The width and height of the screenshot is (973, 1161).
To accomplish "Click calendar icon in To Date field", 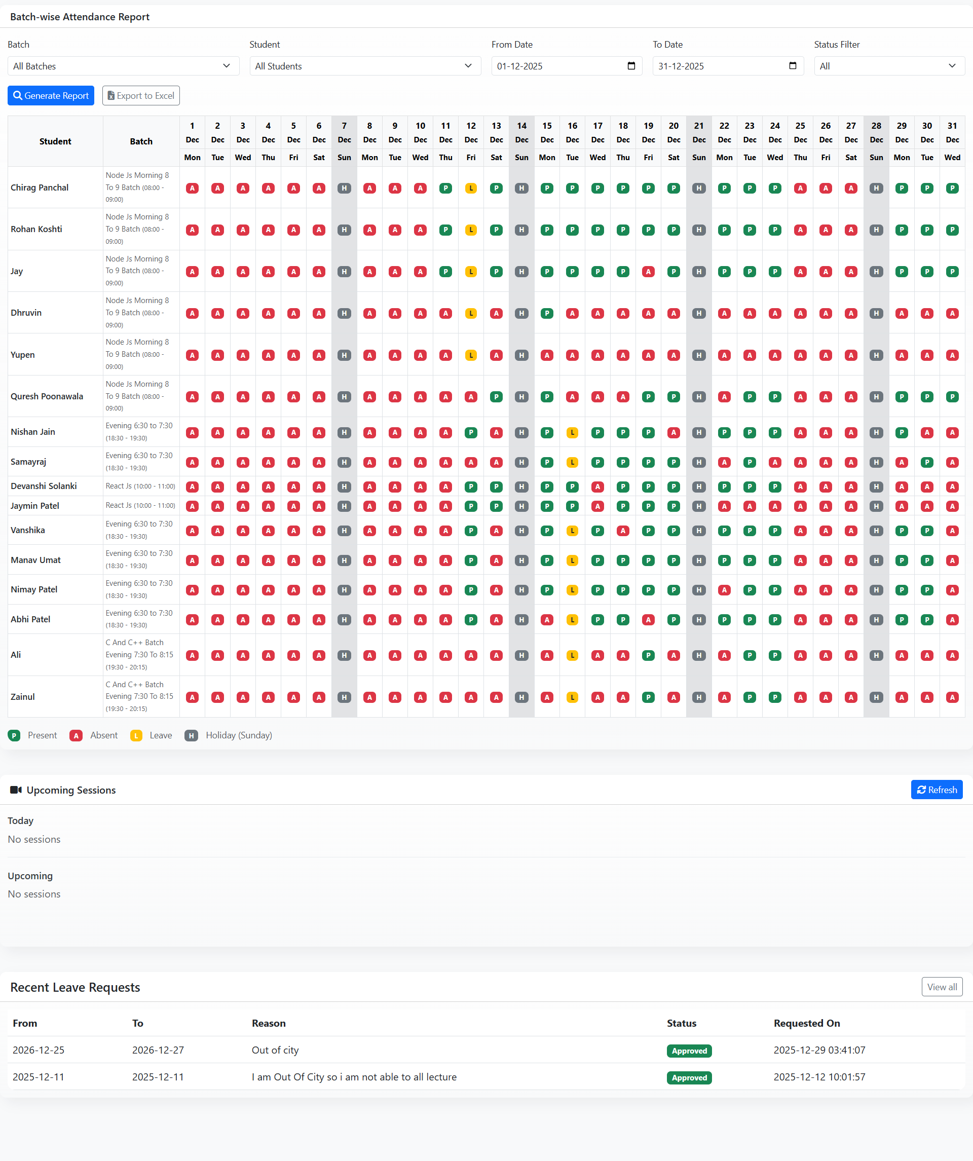I will tap(792, 66).
